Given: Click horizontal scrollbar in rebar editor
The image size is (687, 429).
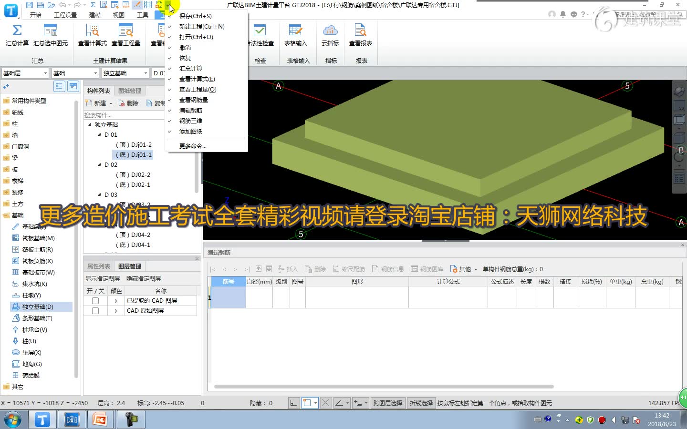Looking at the screenshot, I should tap(384, 387).
